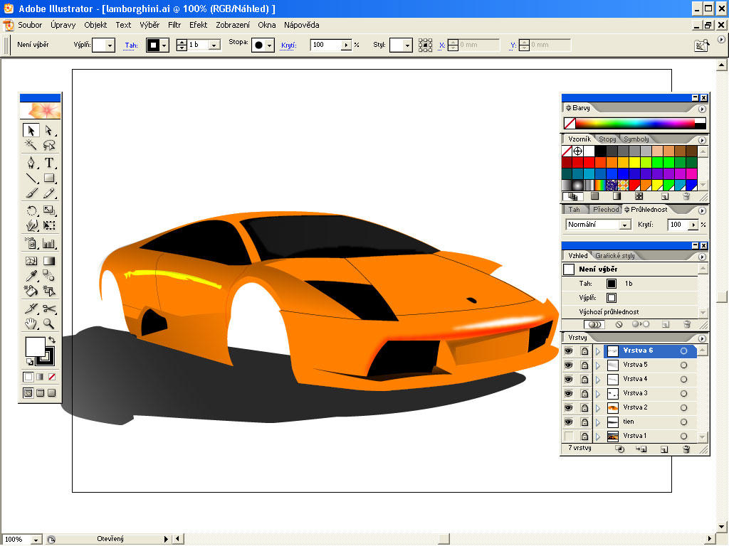
Task: Select the Hand tool
Action: tap(31, 325)
